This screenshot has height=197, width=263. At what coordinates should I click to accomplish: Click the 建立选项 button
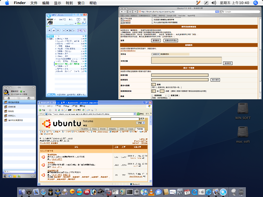(215, 80)
